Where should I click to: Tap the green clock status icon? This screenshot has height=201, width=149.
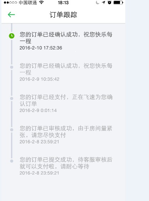[x=12, y=36]
